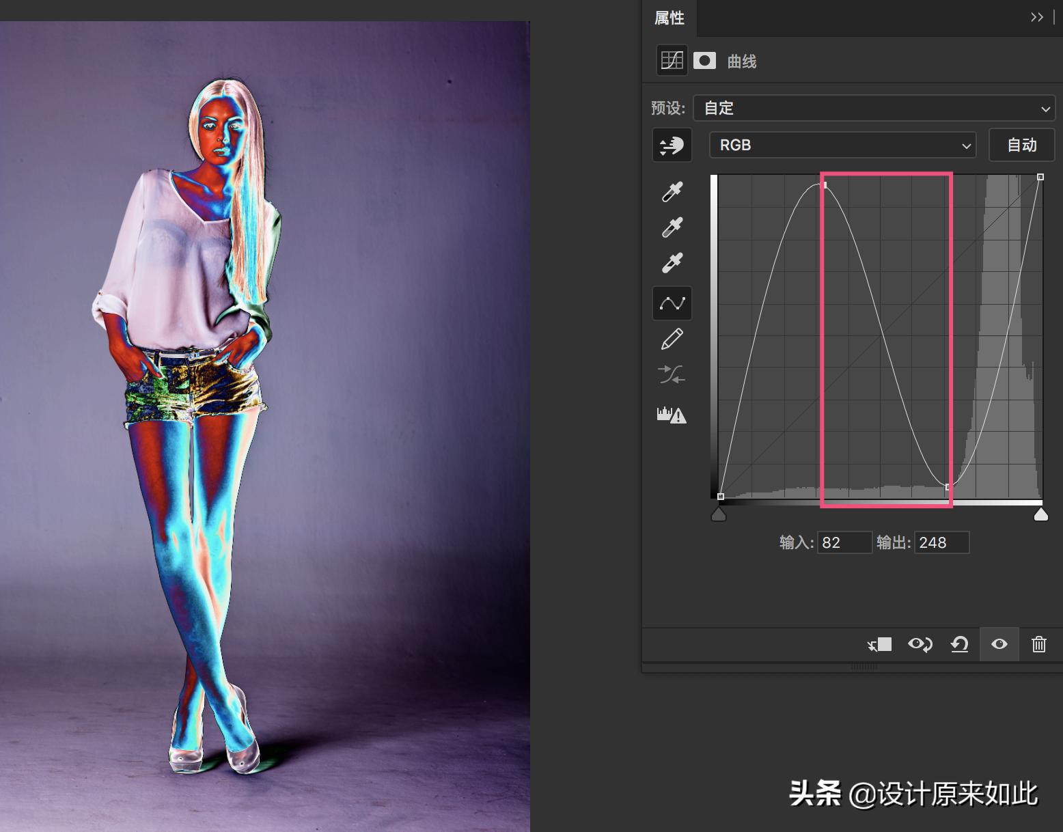Expand the panel menu with double arrows
This screenshot has height=832, width=1063.
coord(1036,16)
